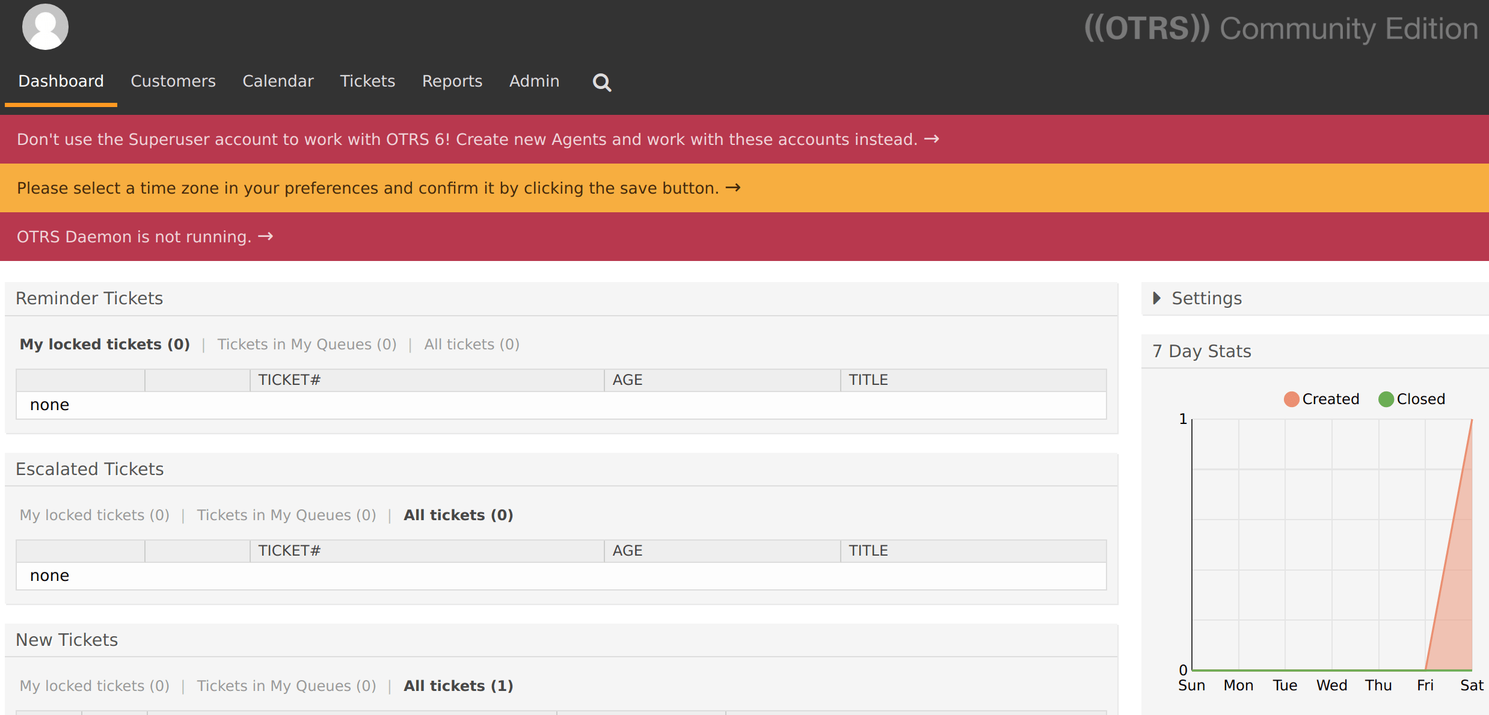
Task: Click the Escalated Tickets widget header
Action: pos(561,470)
